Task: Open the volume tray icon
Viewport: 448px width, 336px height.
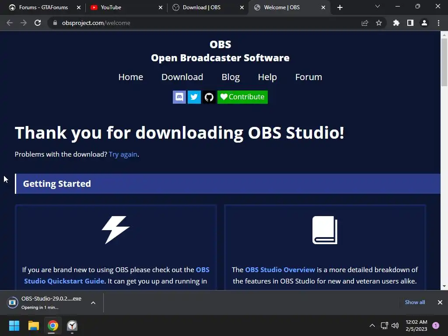Action: pos(395,325)
